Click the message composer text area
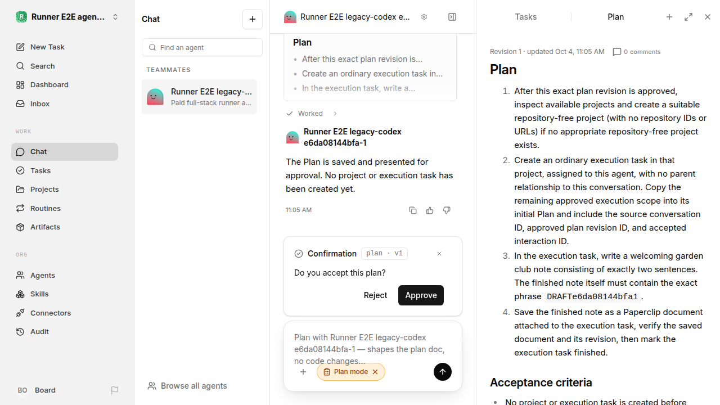The width and height of the screenshot is (720, 405). (372, 349)
